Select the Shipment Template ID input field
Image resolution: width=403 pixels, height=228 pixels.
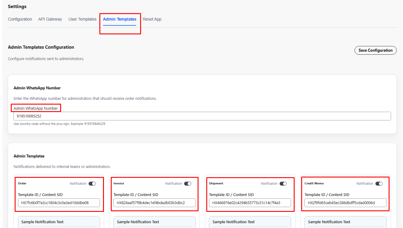click(x=250, y=203)
